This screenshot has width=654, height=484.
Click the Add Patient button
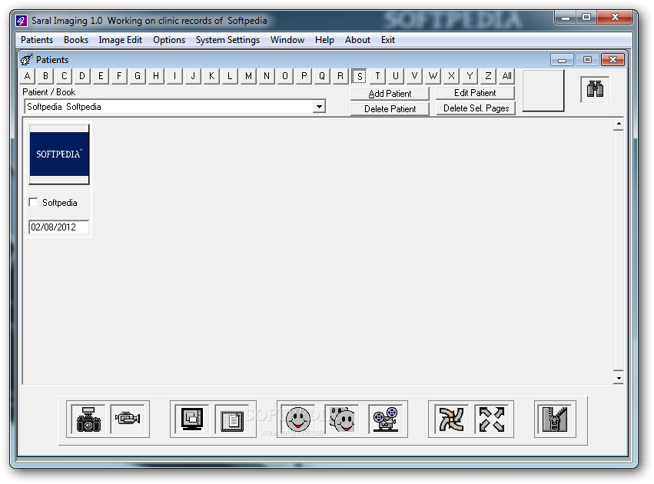pyautogui.click(x=390, y=94)
